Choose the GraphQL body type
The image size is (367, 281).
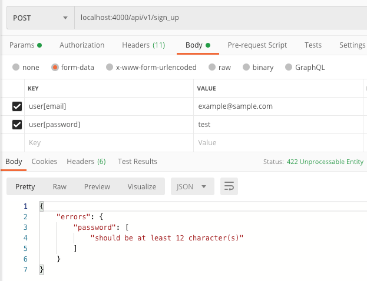[x=289, y=67]
